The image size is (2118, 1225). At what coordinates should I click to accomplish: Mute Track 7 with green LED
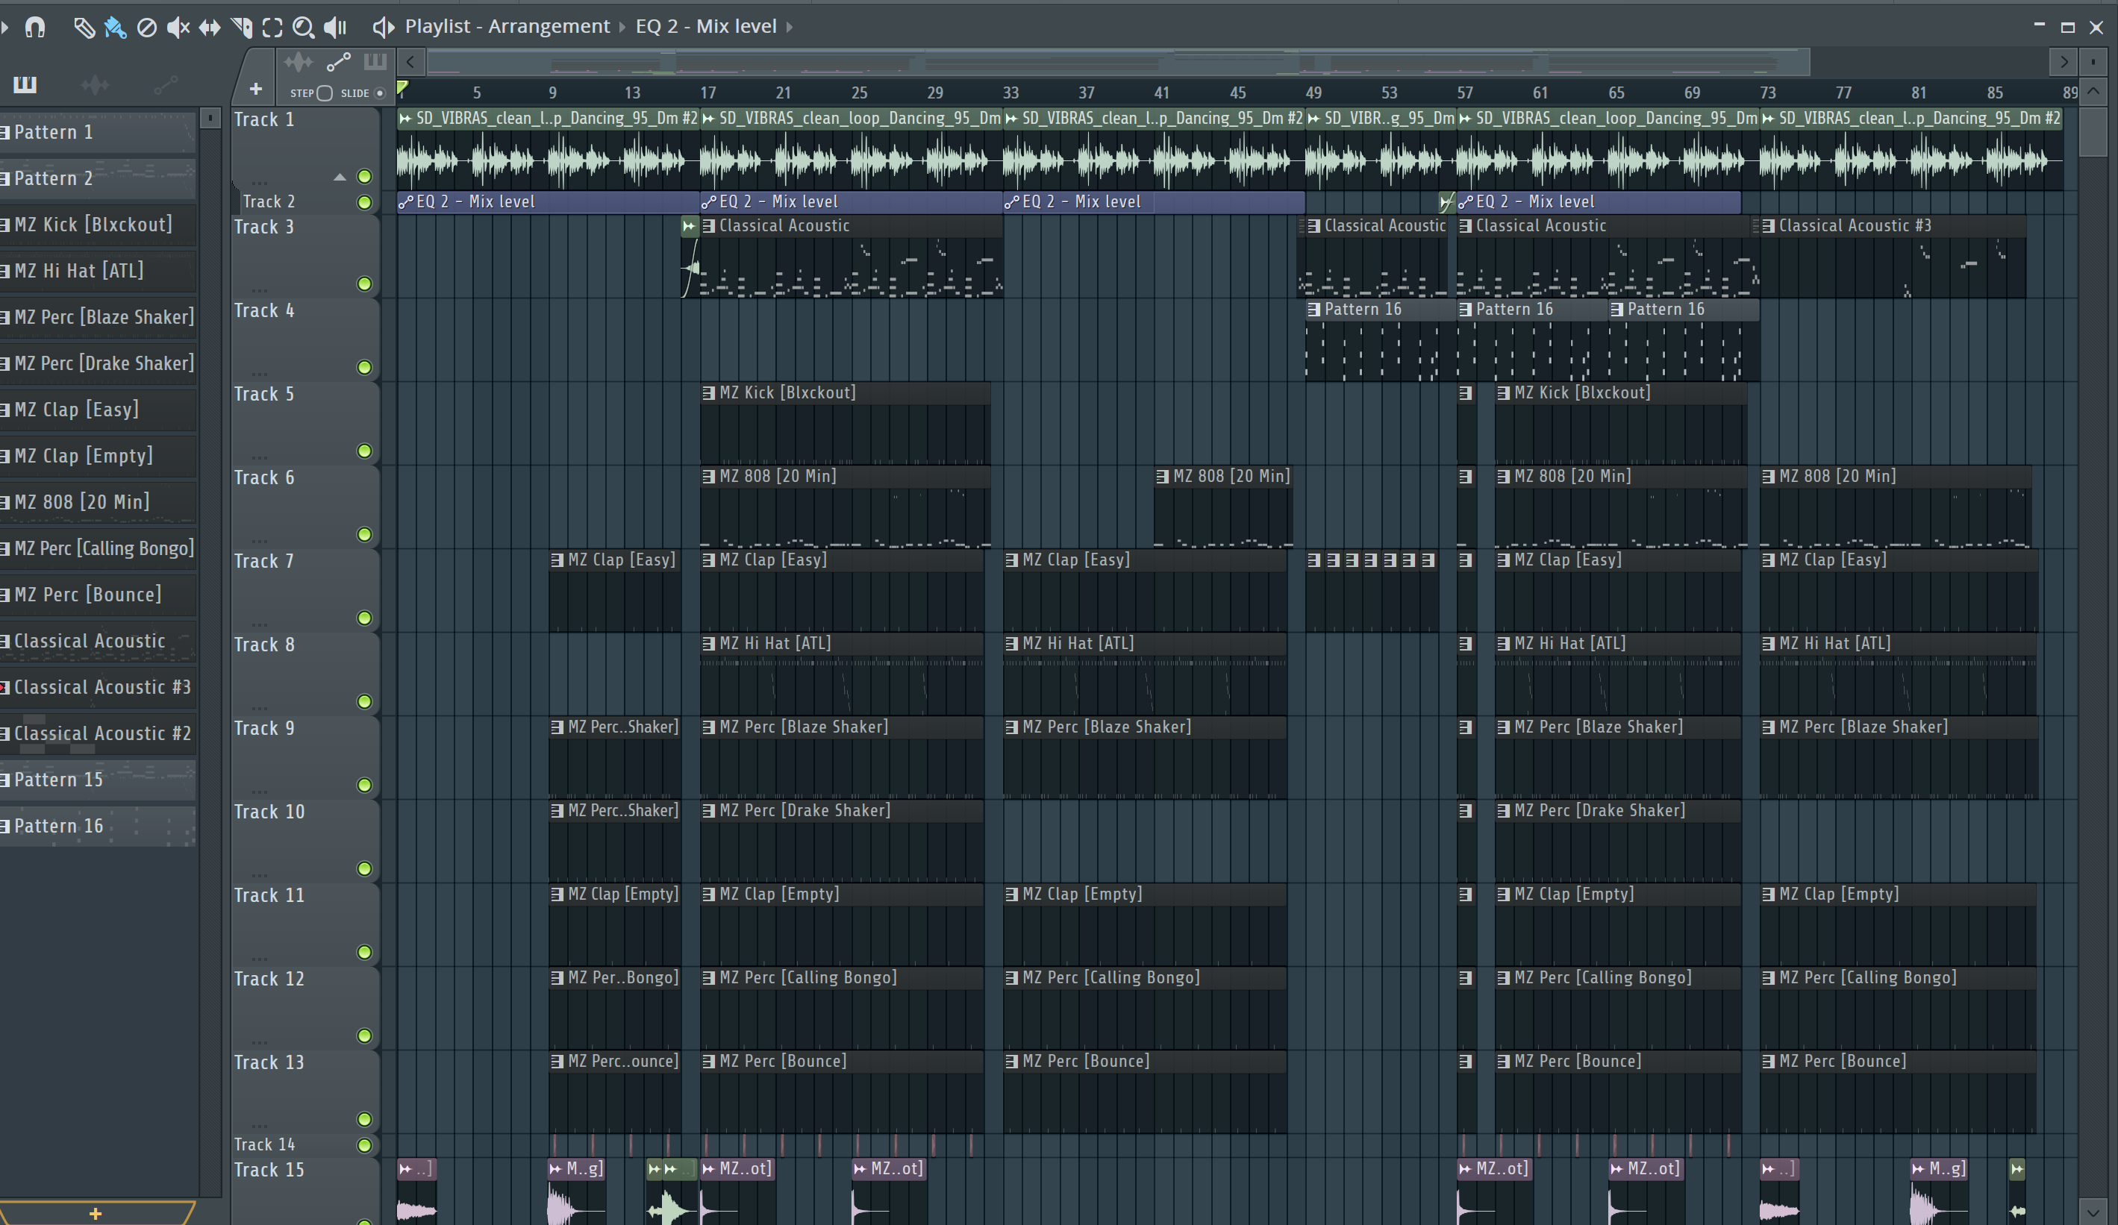[365, 618]
